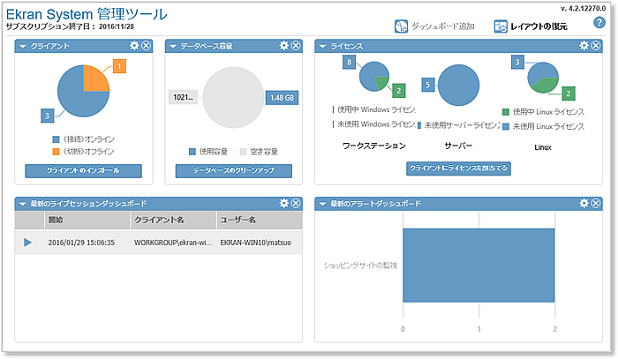
Task: Click ショッピングサイトの監視 axis label
Action: click(360, 266)
